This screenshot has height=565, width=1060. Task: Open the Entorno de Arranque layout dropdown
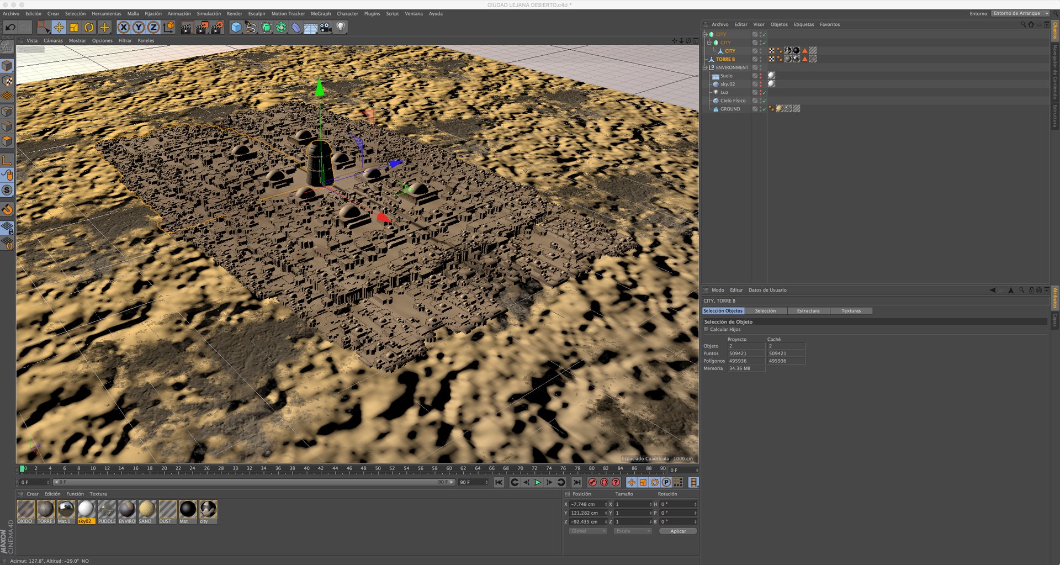click(x=1020, y=13)
